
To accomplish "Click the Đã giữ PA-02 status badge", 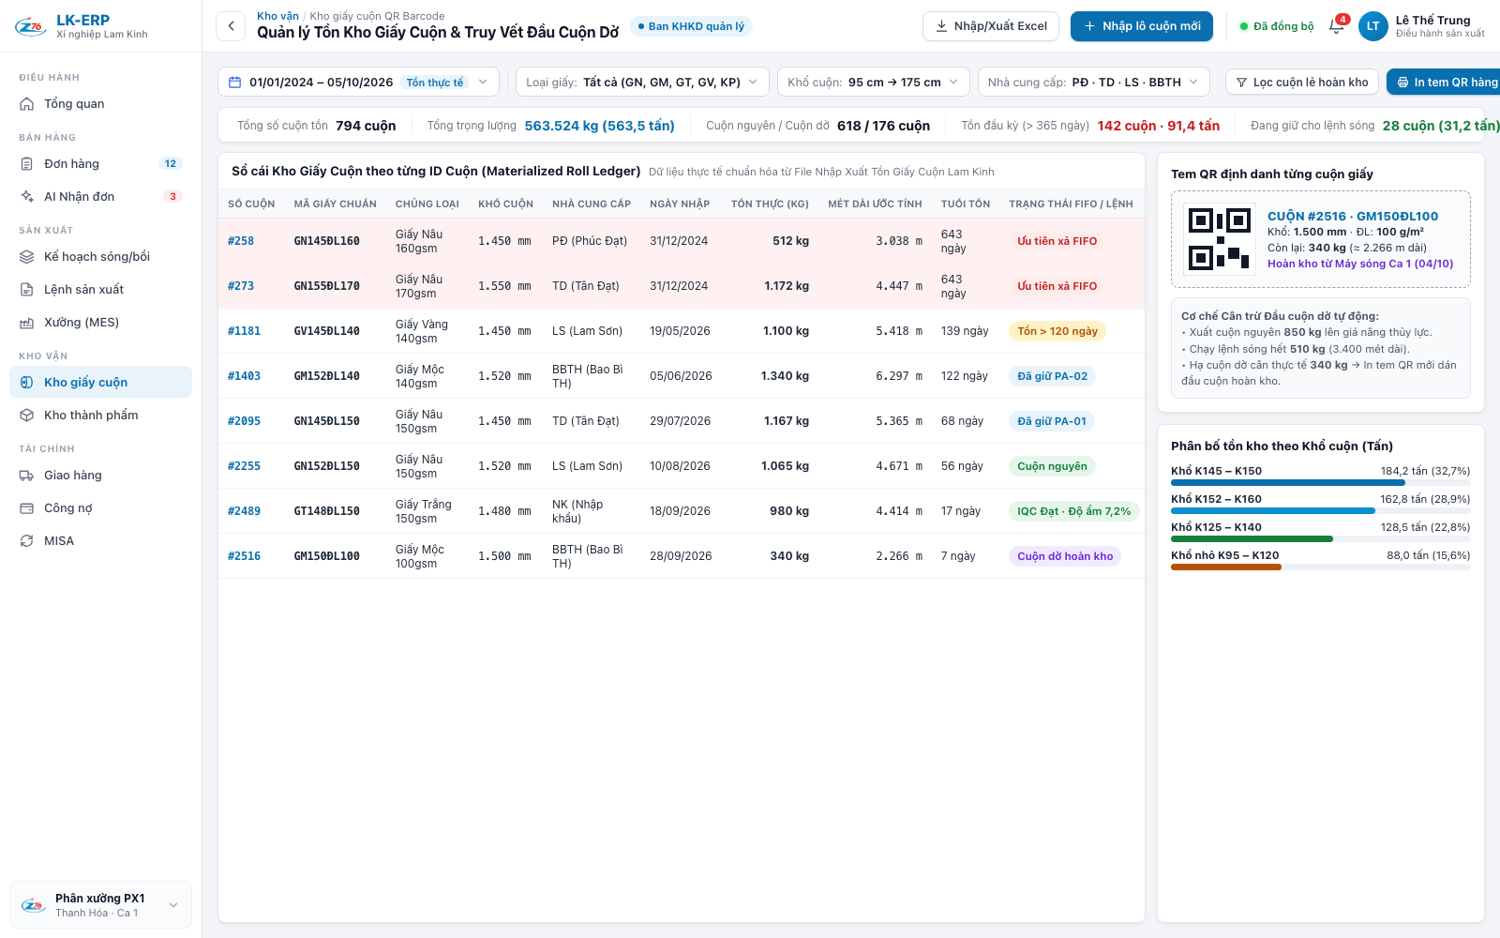I will (x=1053, y=376).
